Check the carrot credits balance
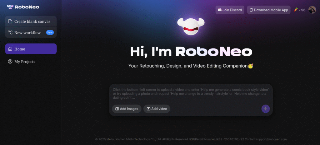 point(300,10)
